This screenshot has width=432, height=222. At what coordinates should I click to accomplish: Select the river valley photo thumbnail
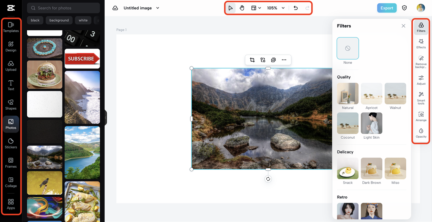(82, 152)
